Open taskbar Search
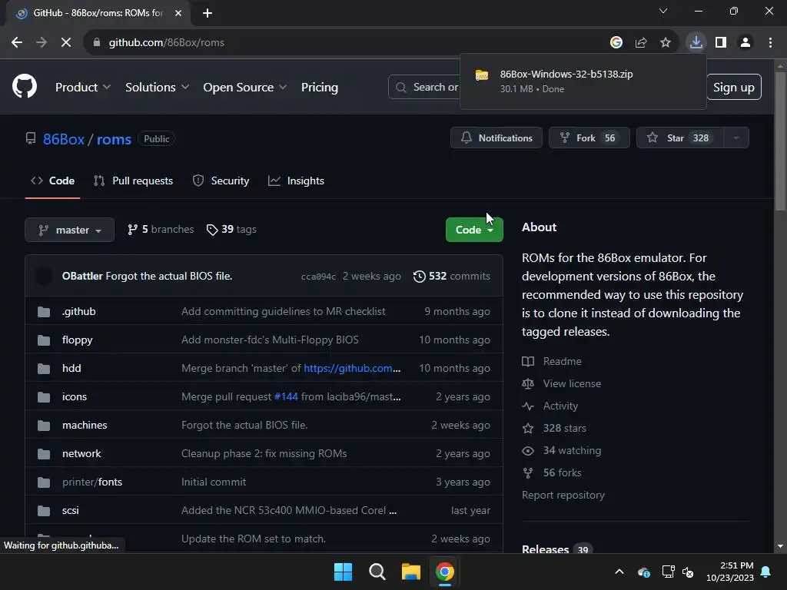 point(377,572)
